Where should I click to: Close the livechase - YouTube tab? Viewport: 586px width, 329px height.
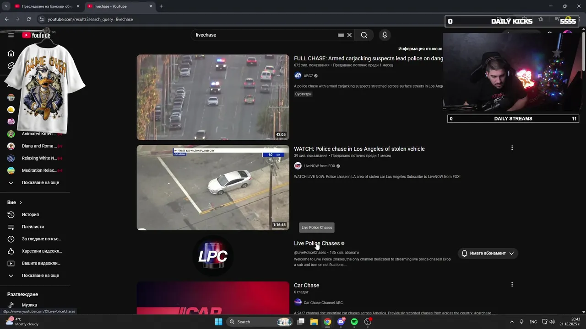pyautogui.click(x=151, y=6)
